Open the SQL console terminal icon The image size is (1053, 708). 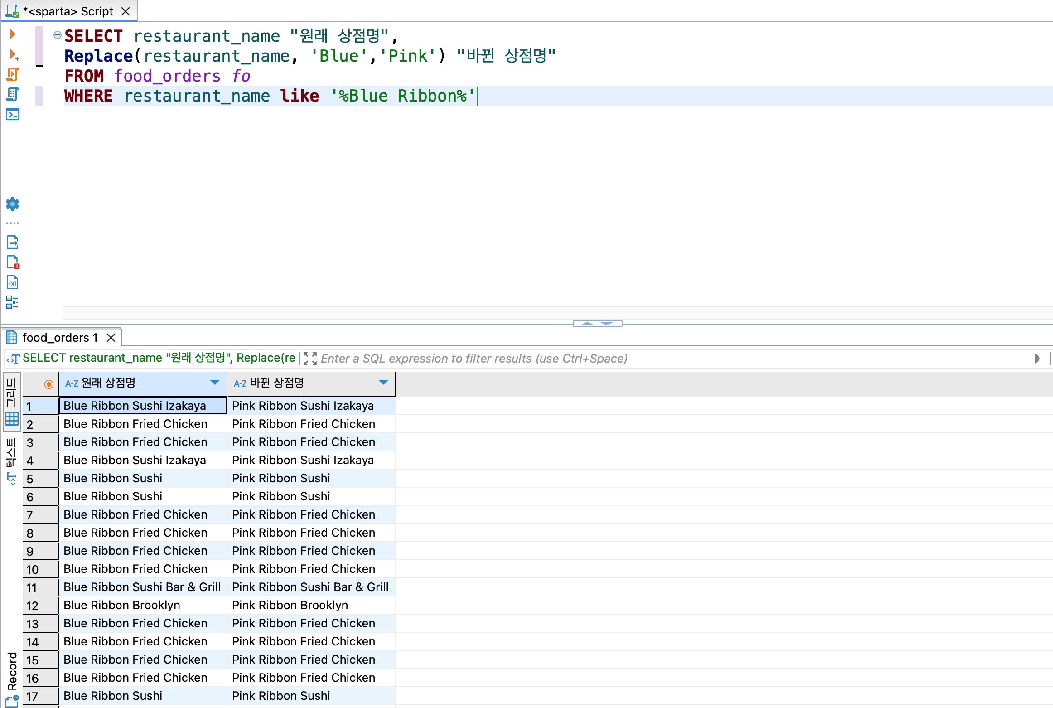pos(13,114)
